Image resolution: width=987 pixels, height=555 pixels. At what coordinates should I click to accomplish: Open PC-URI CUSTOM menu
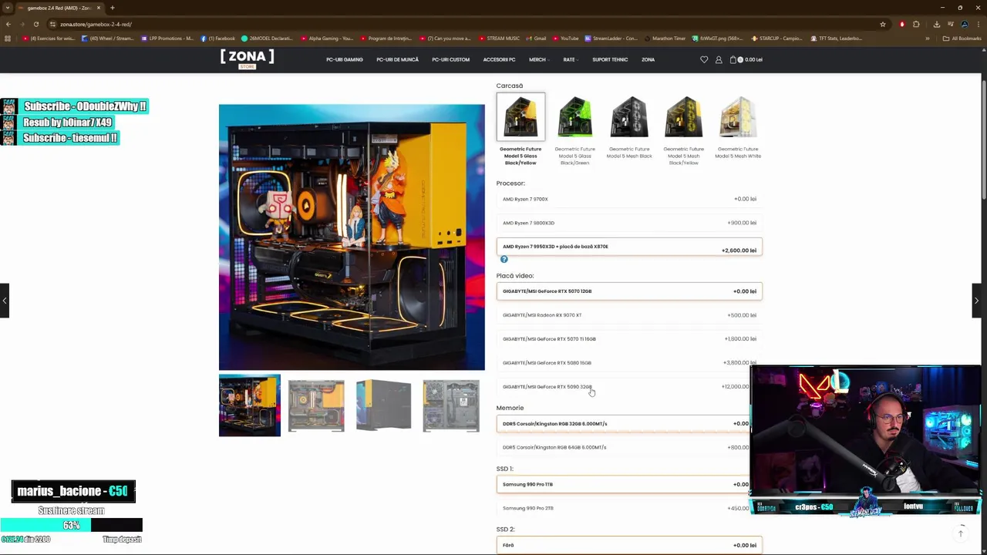point(451,59)
